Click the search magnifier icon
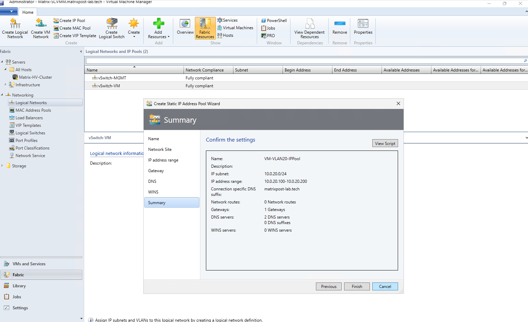528x322 pixels. pyautogui.click(x=525, y=61)
